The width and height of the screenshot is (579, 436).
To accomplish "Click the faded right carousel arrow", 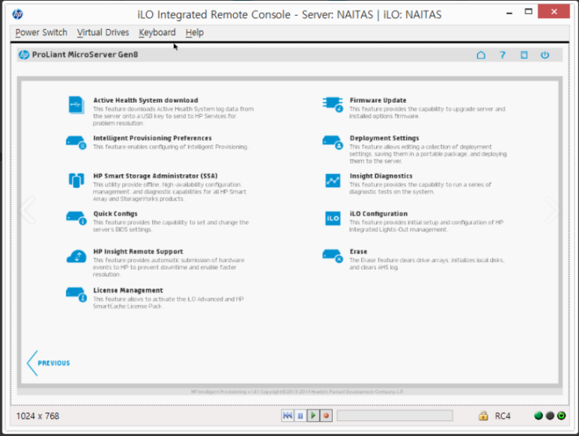I will 553,210.
